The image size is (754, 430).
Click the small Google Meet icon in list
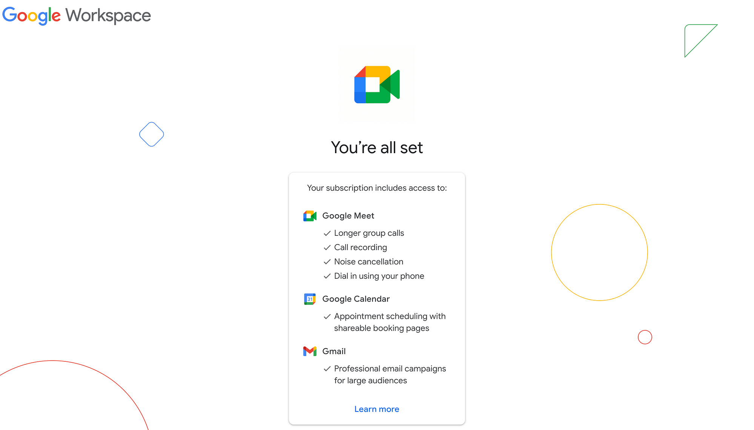pos(310,216)
